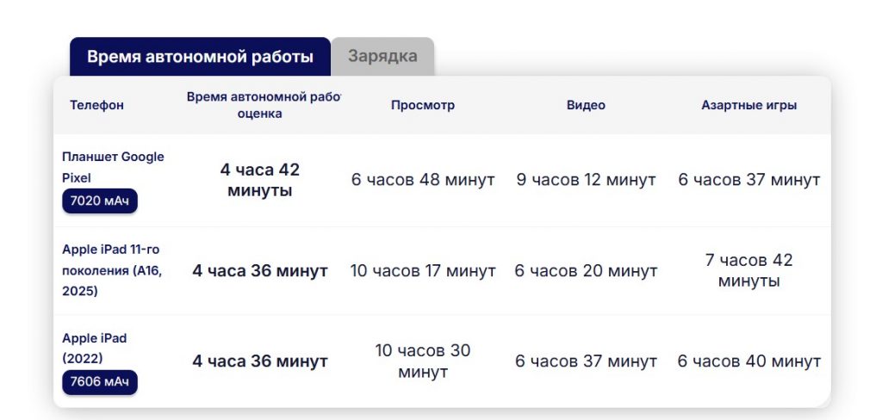Screen dimensions: 882x420
Task: Open the Планшет Google Pixel link
Action: point(113,167)
